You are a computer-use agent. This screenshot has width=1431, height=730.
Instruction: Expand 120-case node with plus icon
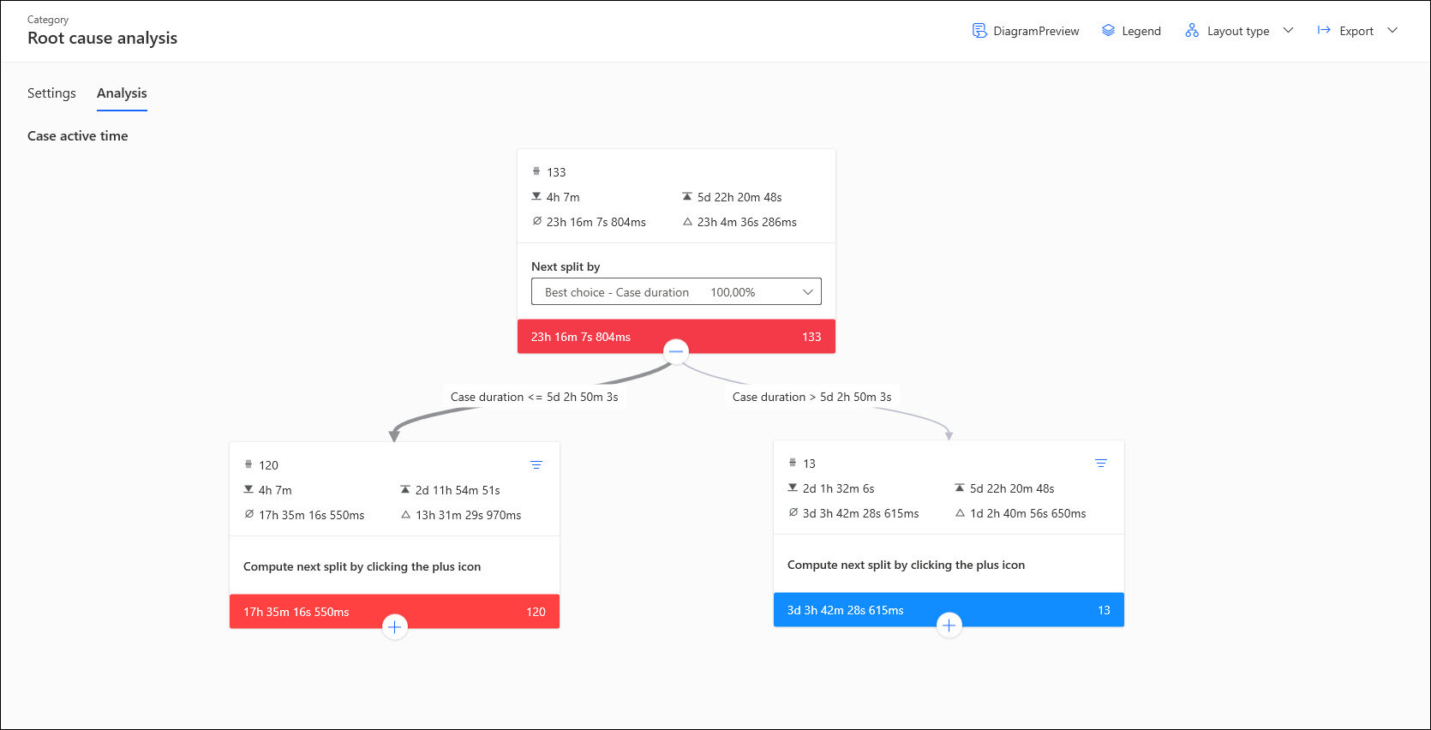click(394, 627)
